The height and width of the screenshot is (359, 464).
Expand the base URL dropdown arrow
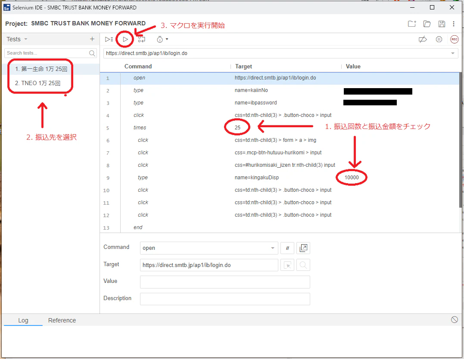[453, 53]
